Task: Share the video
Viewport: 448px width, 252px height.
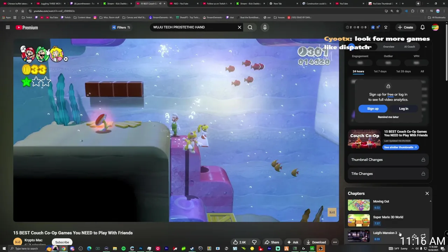Action: (272, 242)
